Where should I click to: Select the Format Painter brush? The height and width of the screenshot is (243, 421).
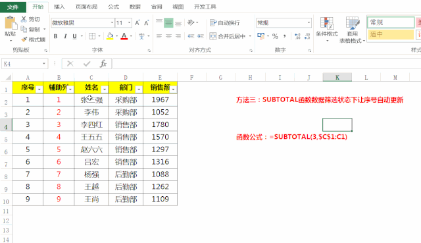pos(24,40)
